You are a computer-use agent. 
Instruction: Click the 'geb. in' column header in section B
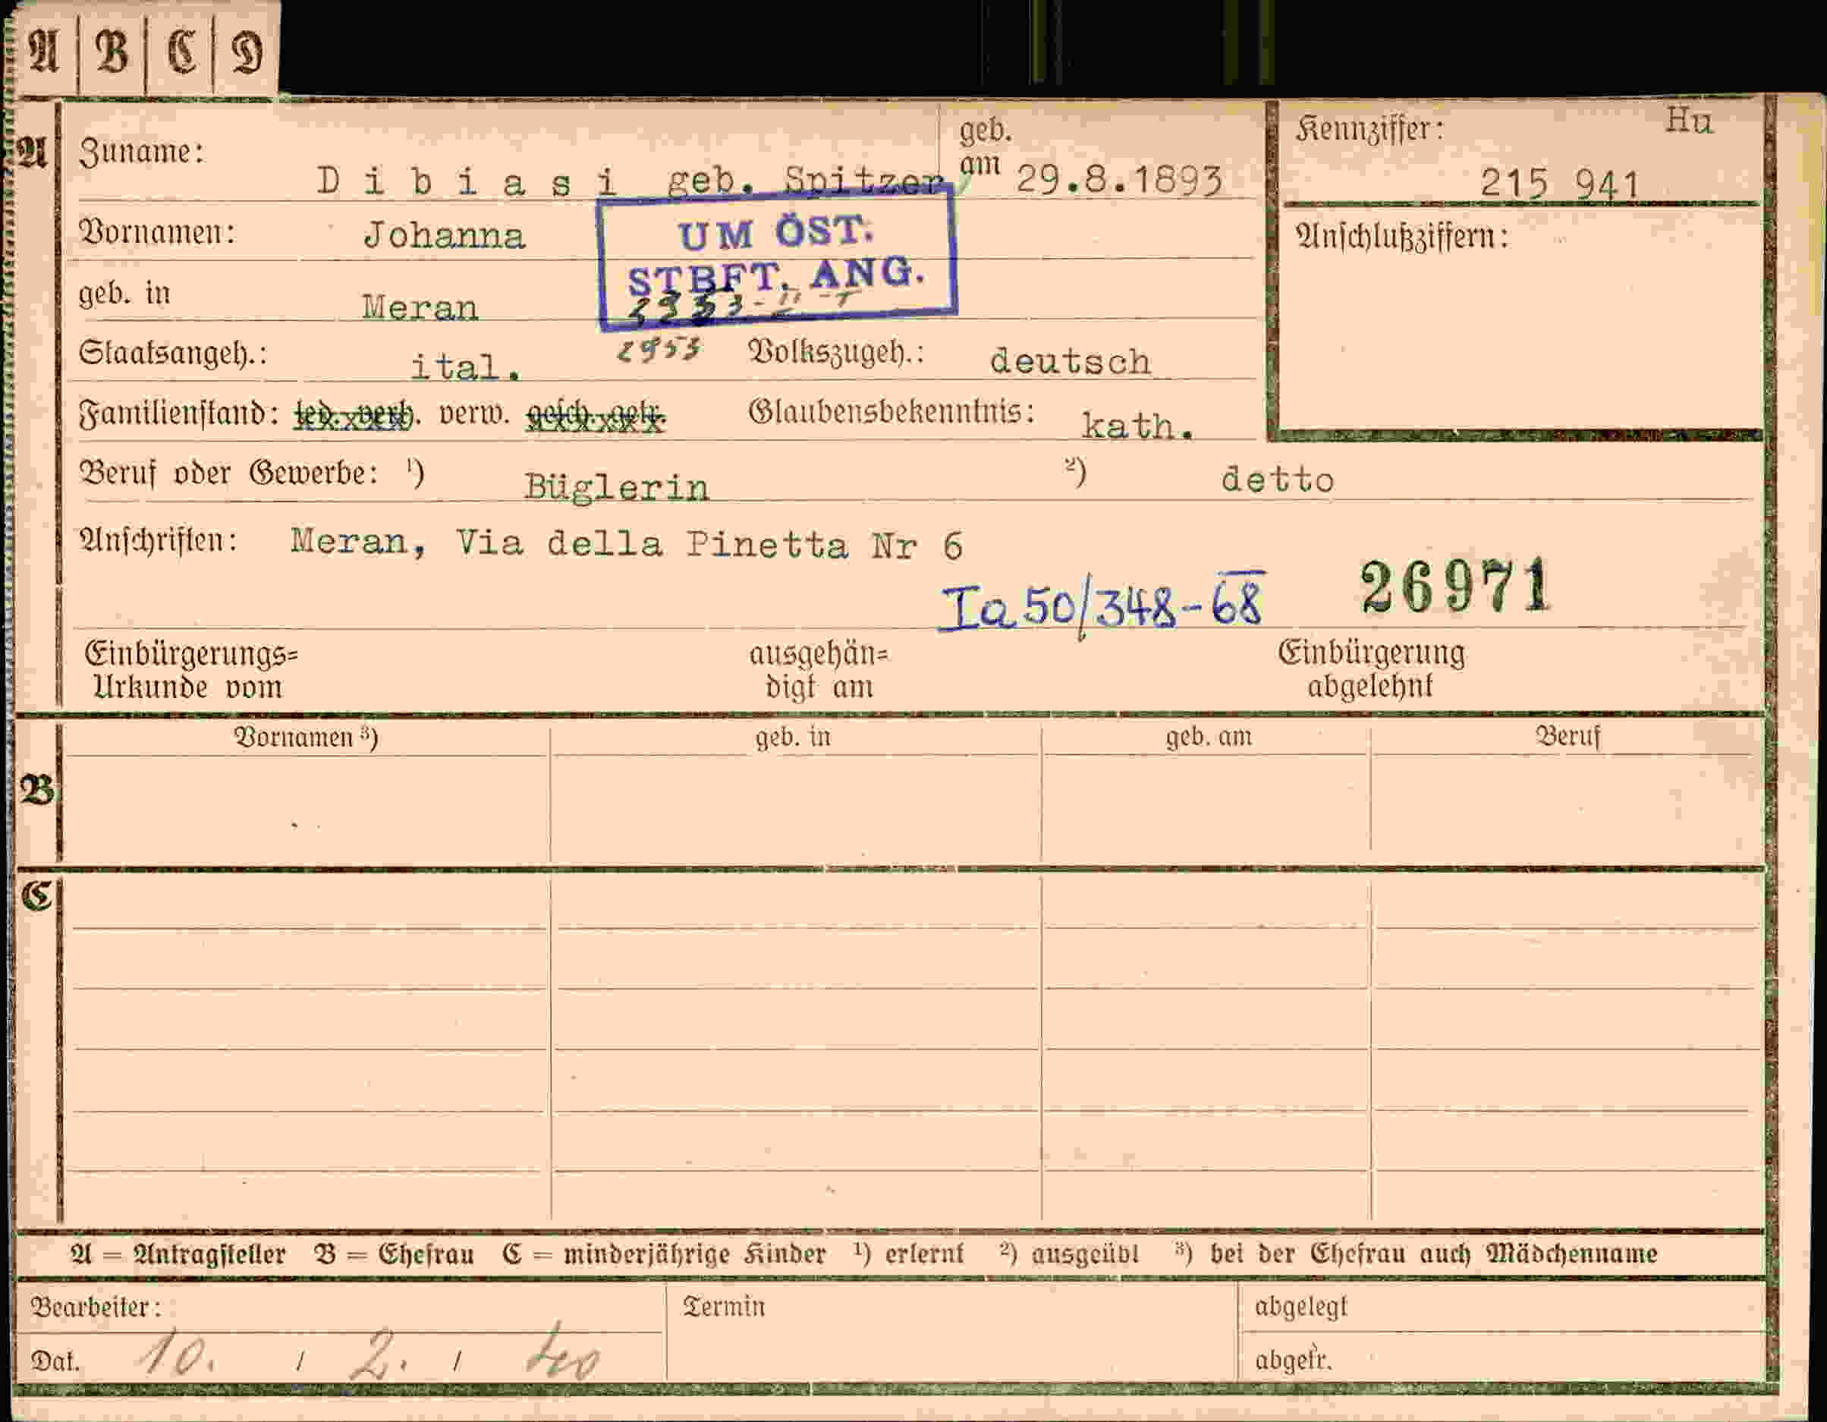(x=793, y=737)
